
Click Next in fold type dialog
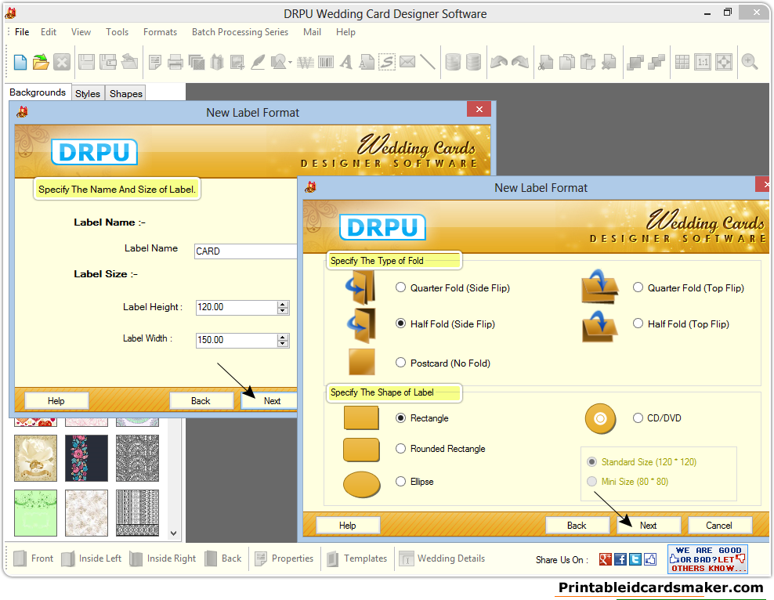point(648,526)
